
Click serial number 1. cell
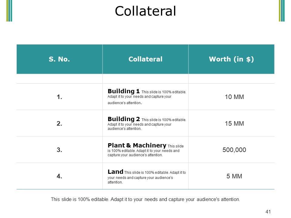pos(59,97)
